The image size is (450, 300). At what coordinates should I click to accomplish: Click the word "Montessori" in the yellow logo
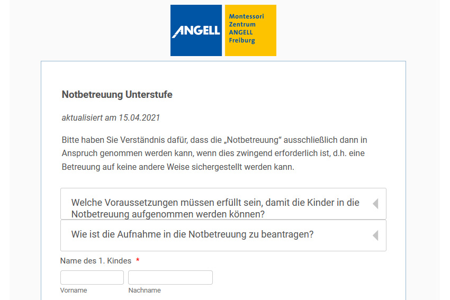point(246,16)
